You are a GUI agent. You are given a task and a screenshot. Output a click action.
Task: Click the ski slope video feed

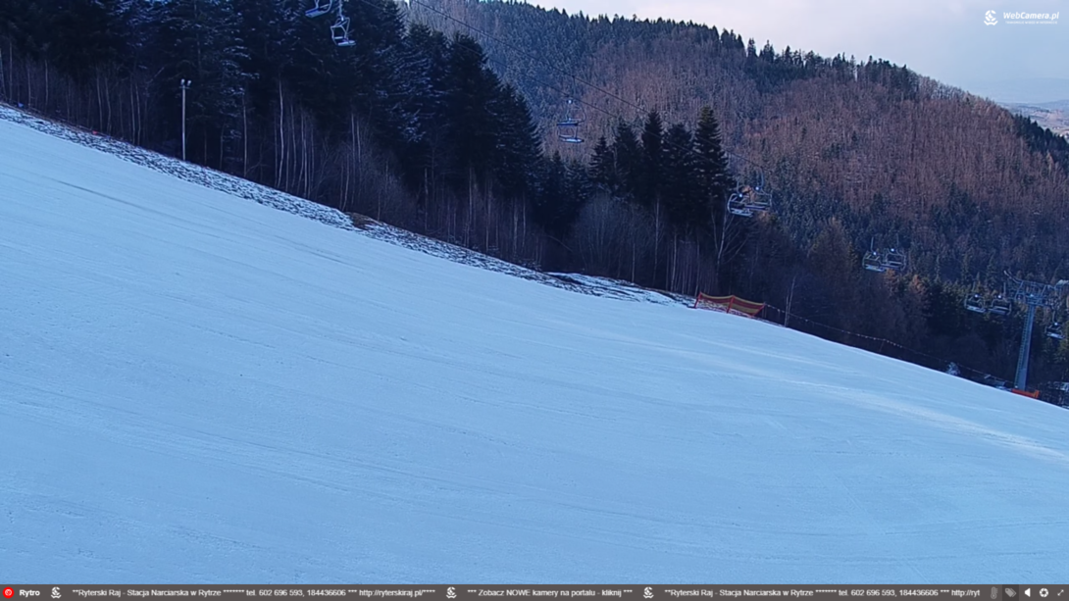tap(534, 292)
